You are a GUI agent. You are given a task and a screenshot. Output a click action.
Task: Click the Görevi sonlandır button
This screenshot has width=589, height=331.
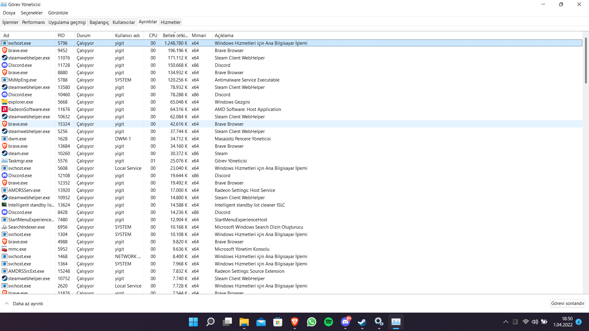coord(568,303)
